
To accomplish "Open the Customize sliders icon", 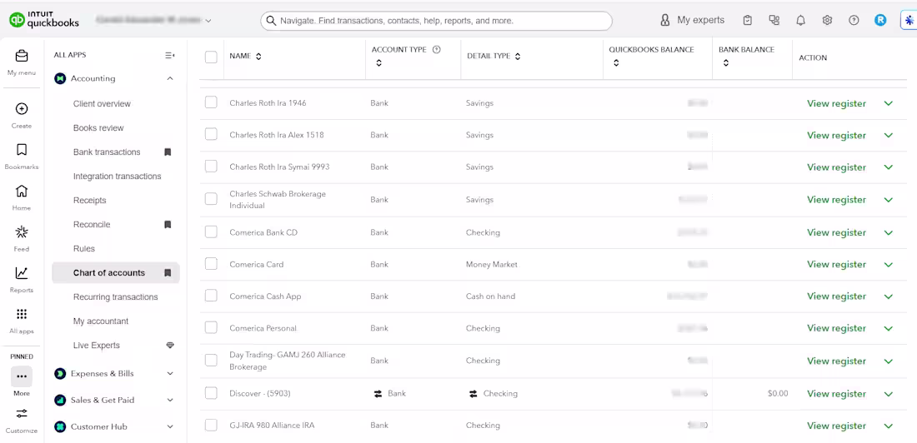I will coord(22,414).
